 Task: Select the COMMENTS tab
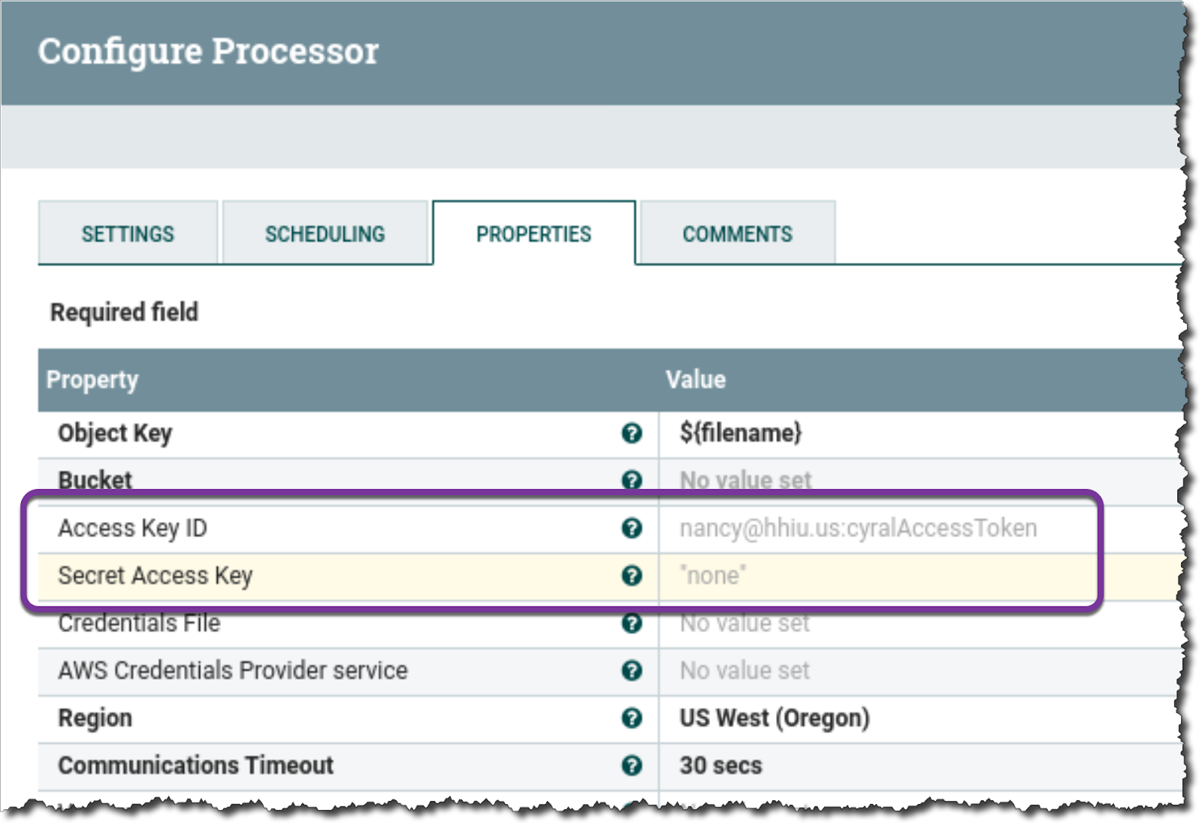736,233
